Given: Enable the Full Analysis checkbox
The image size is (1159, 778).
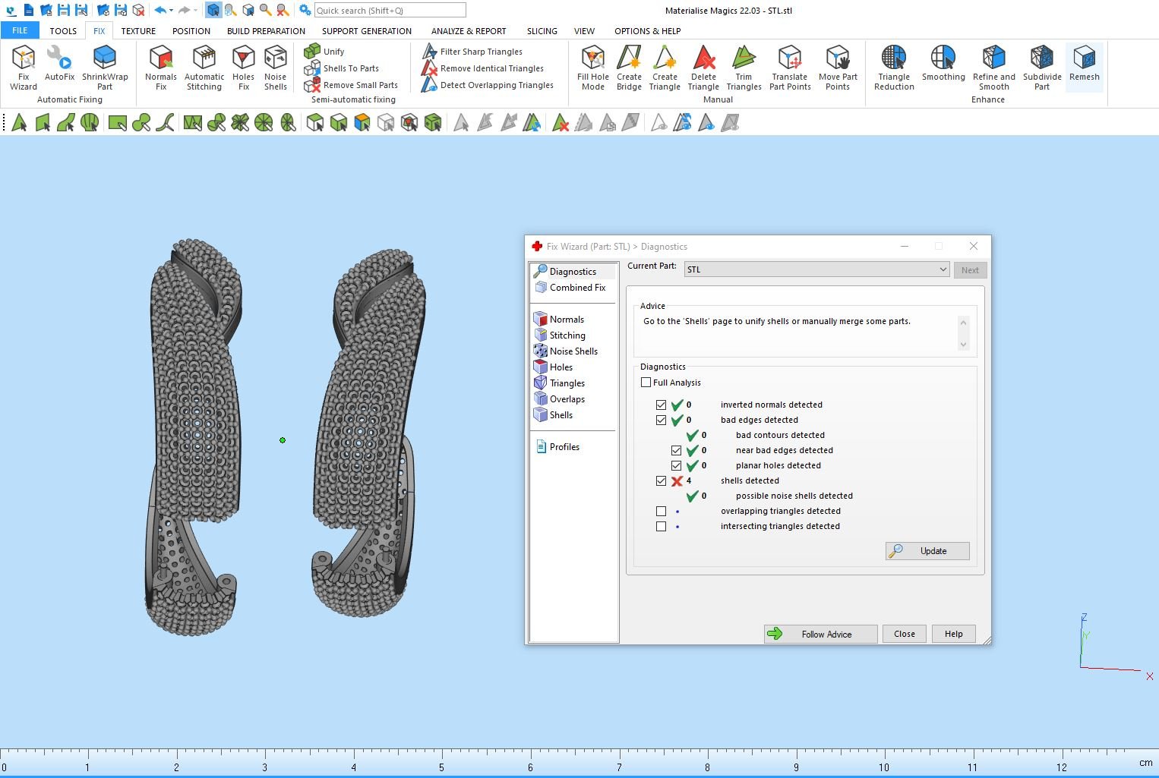Looking at the screenshot, I should click(x=646, y=383).
